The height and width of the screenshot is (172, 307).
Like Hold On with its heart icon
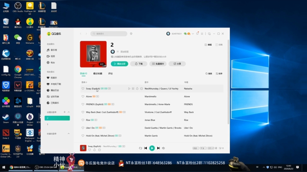83,135
